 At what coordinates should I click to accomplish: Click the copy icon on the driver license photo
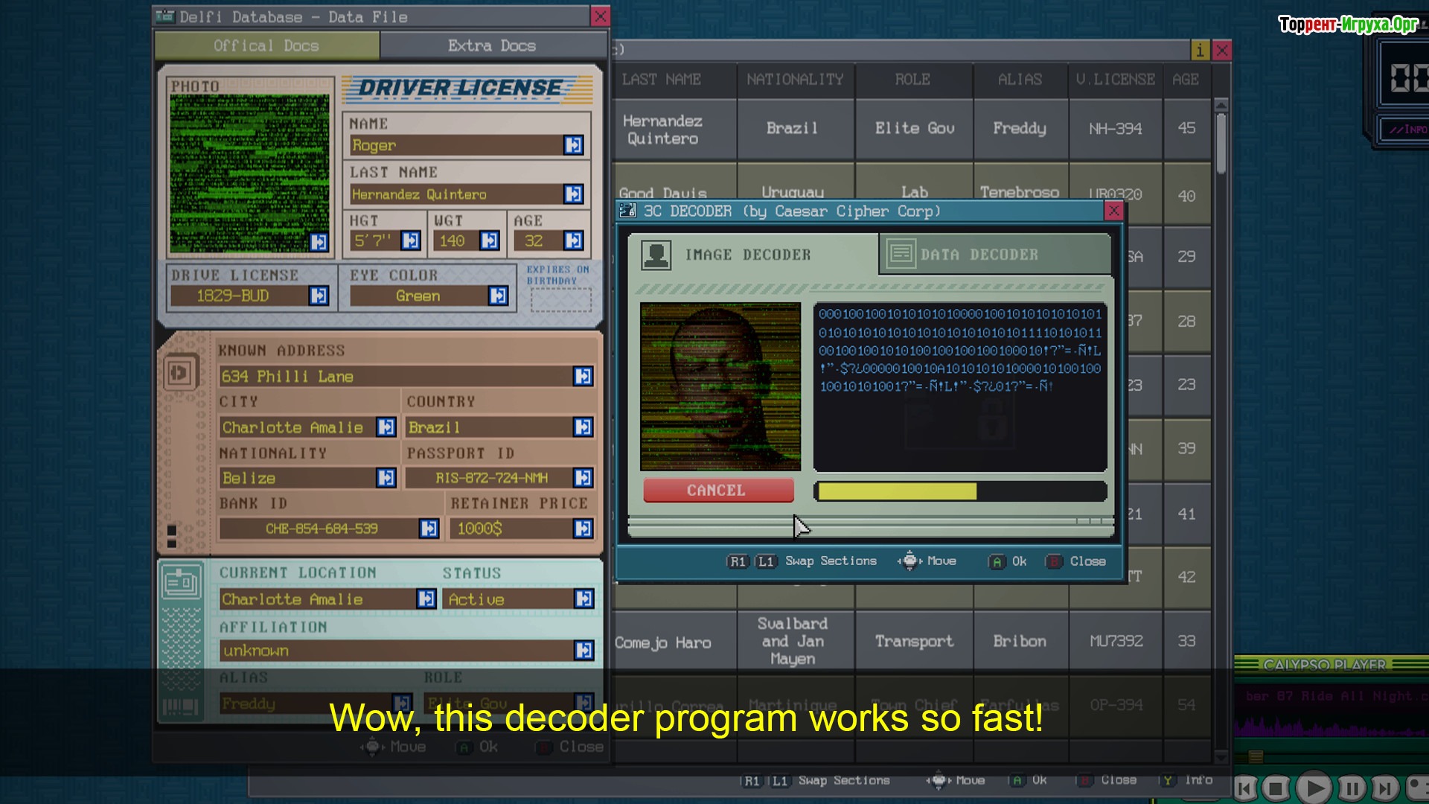click(x=319, y=242)
